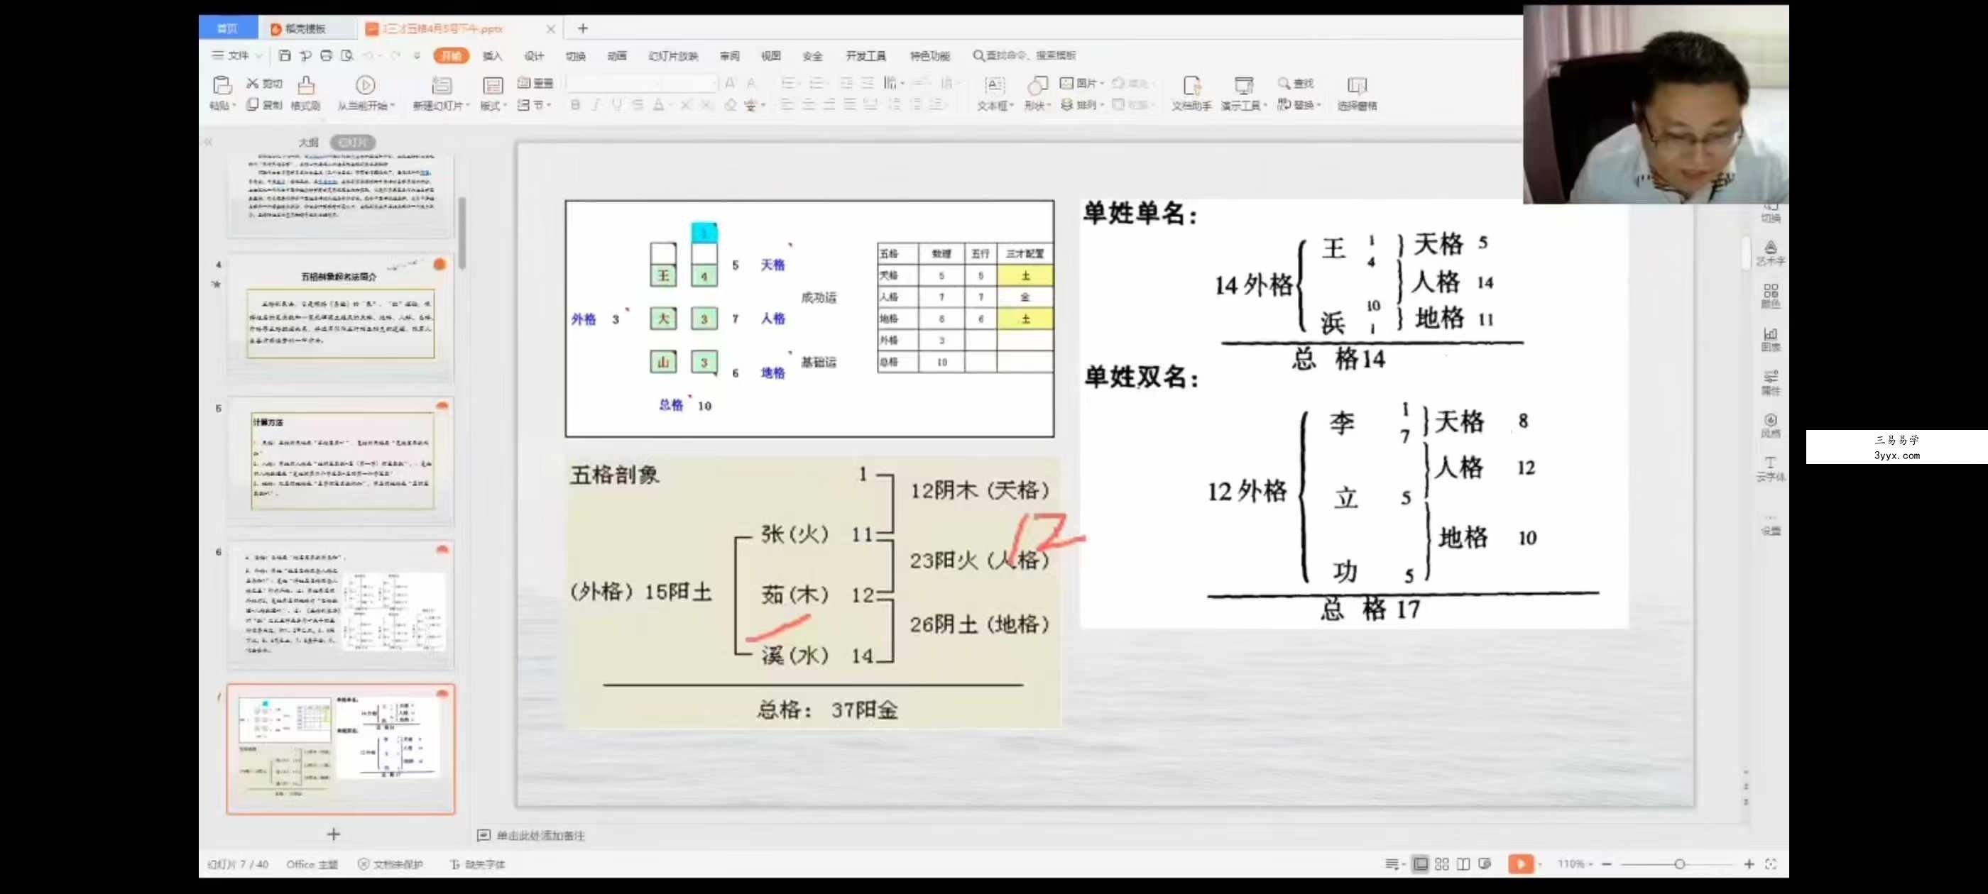This screenshot has height=894, width=1988.
Task: Click the Presentation Tools icon
Action: click(x=1243, y=85)
